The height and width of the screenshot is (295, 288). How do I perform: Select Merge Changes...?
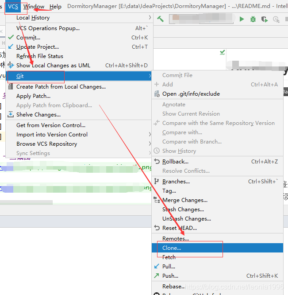coord(217,200)
